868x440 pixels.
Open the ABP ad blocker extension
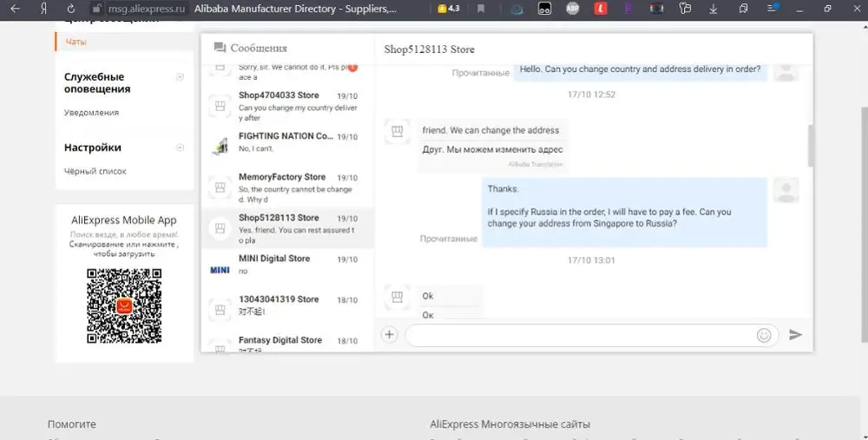click(572, 9)
